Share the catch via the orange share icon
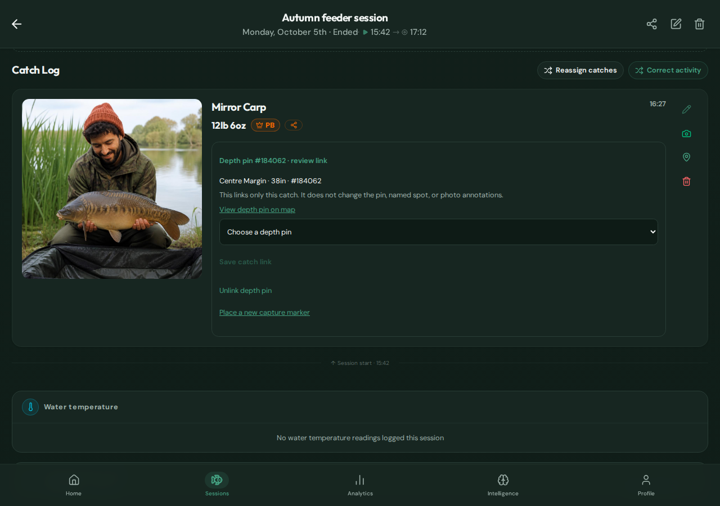 pyautogui.click(x=294, y=125)
